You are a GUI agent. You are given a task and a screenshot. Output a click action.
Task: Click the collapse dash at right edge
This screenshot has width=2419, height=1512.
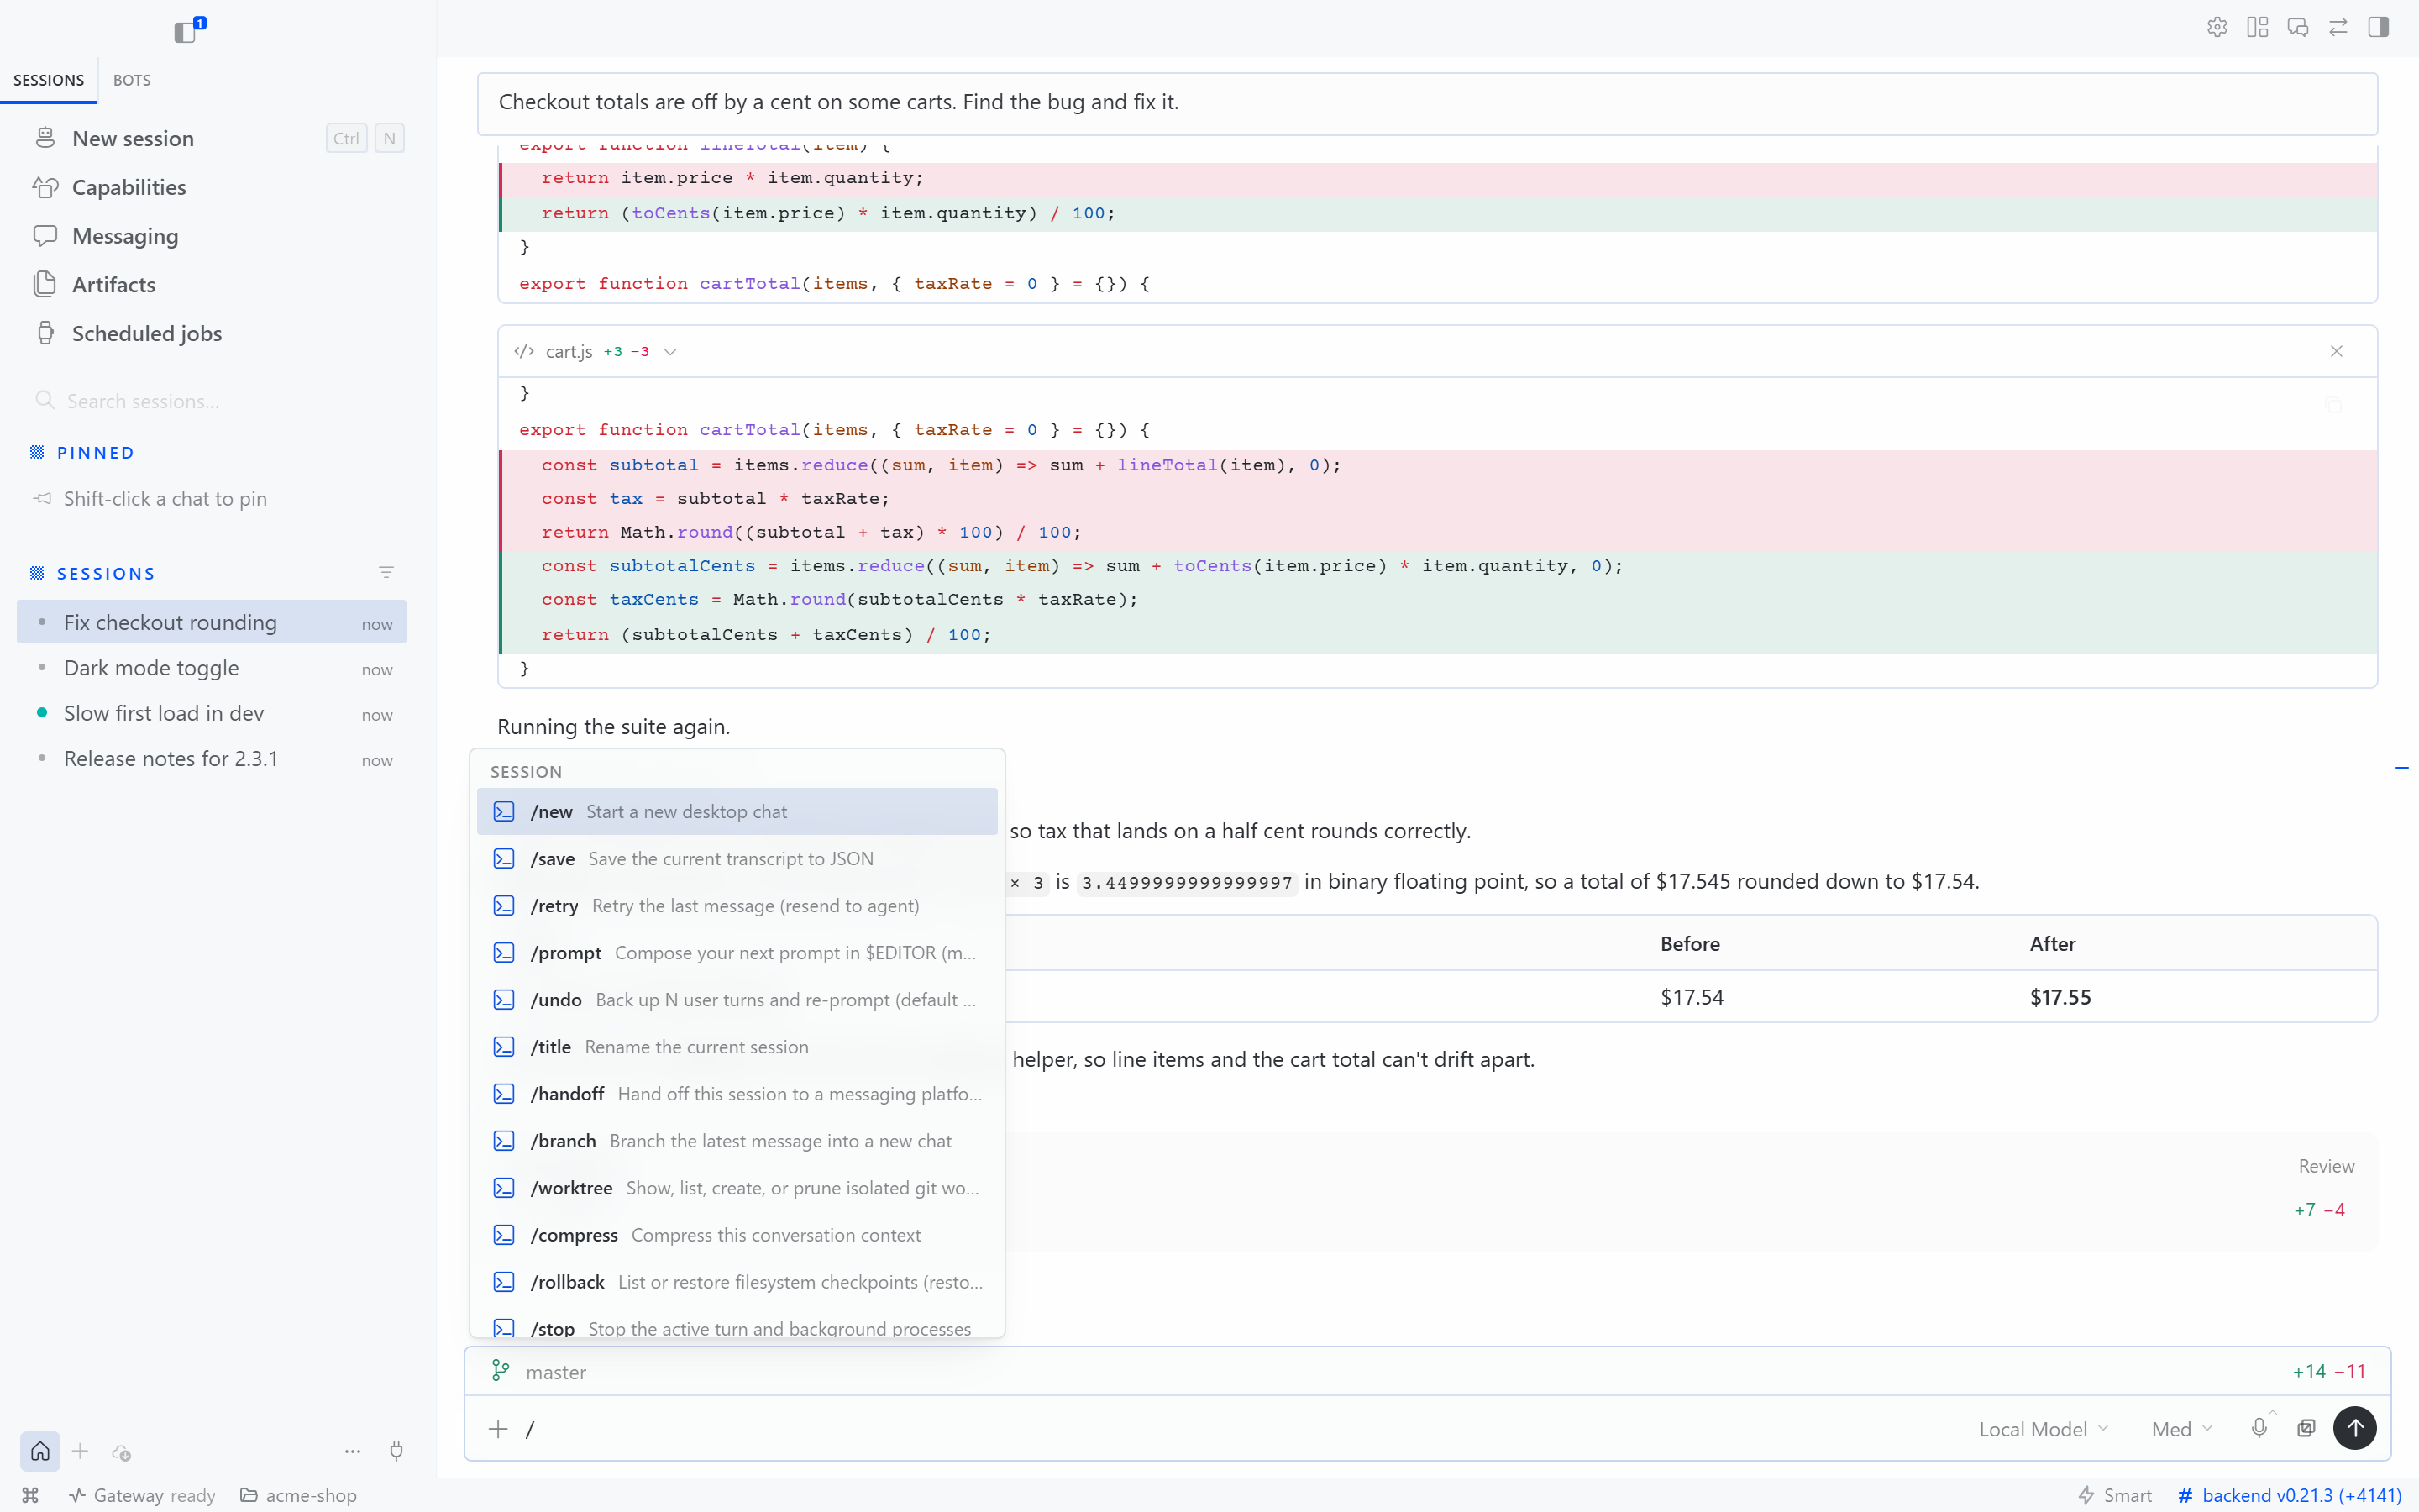[x=2402, y=768]
